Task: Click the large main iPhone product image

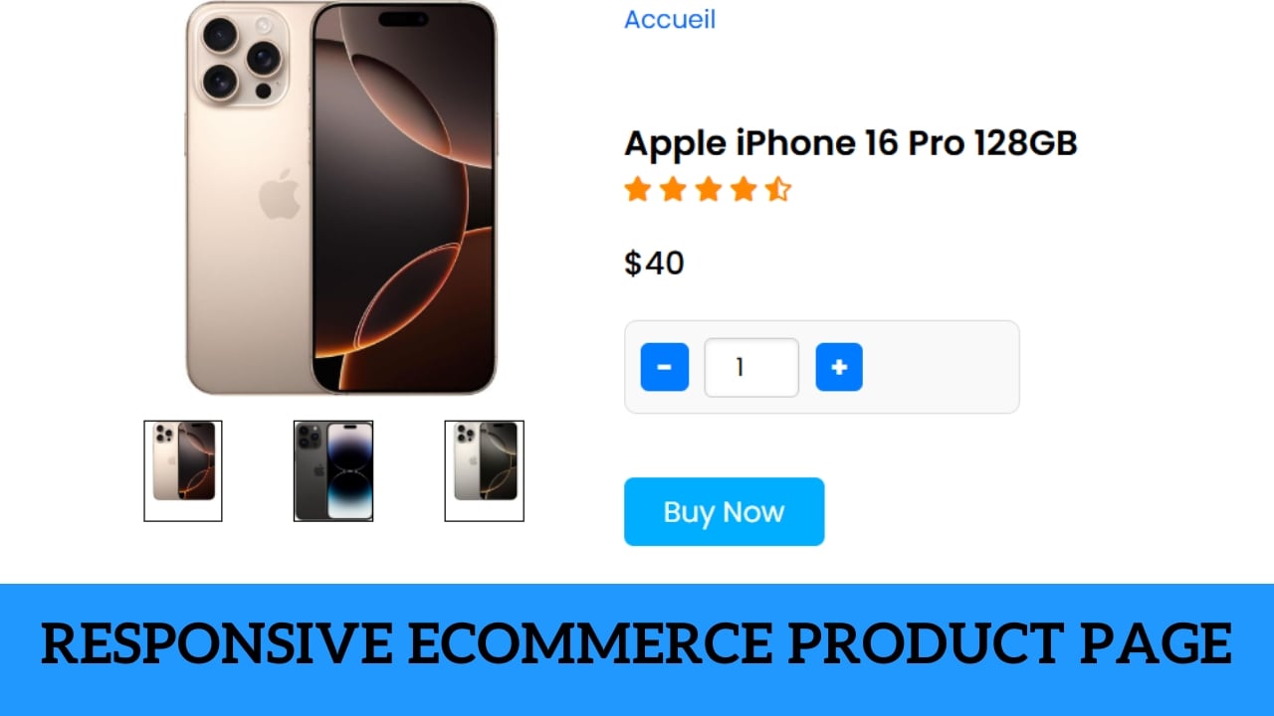Action: click(x=340, y=197)
